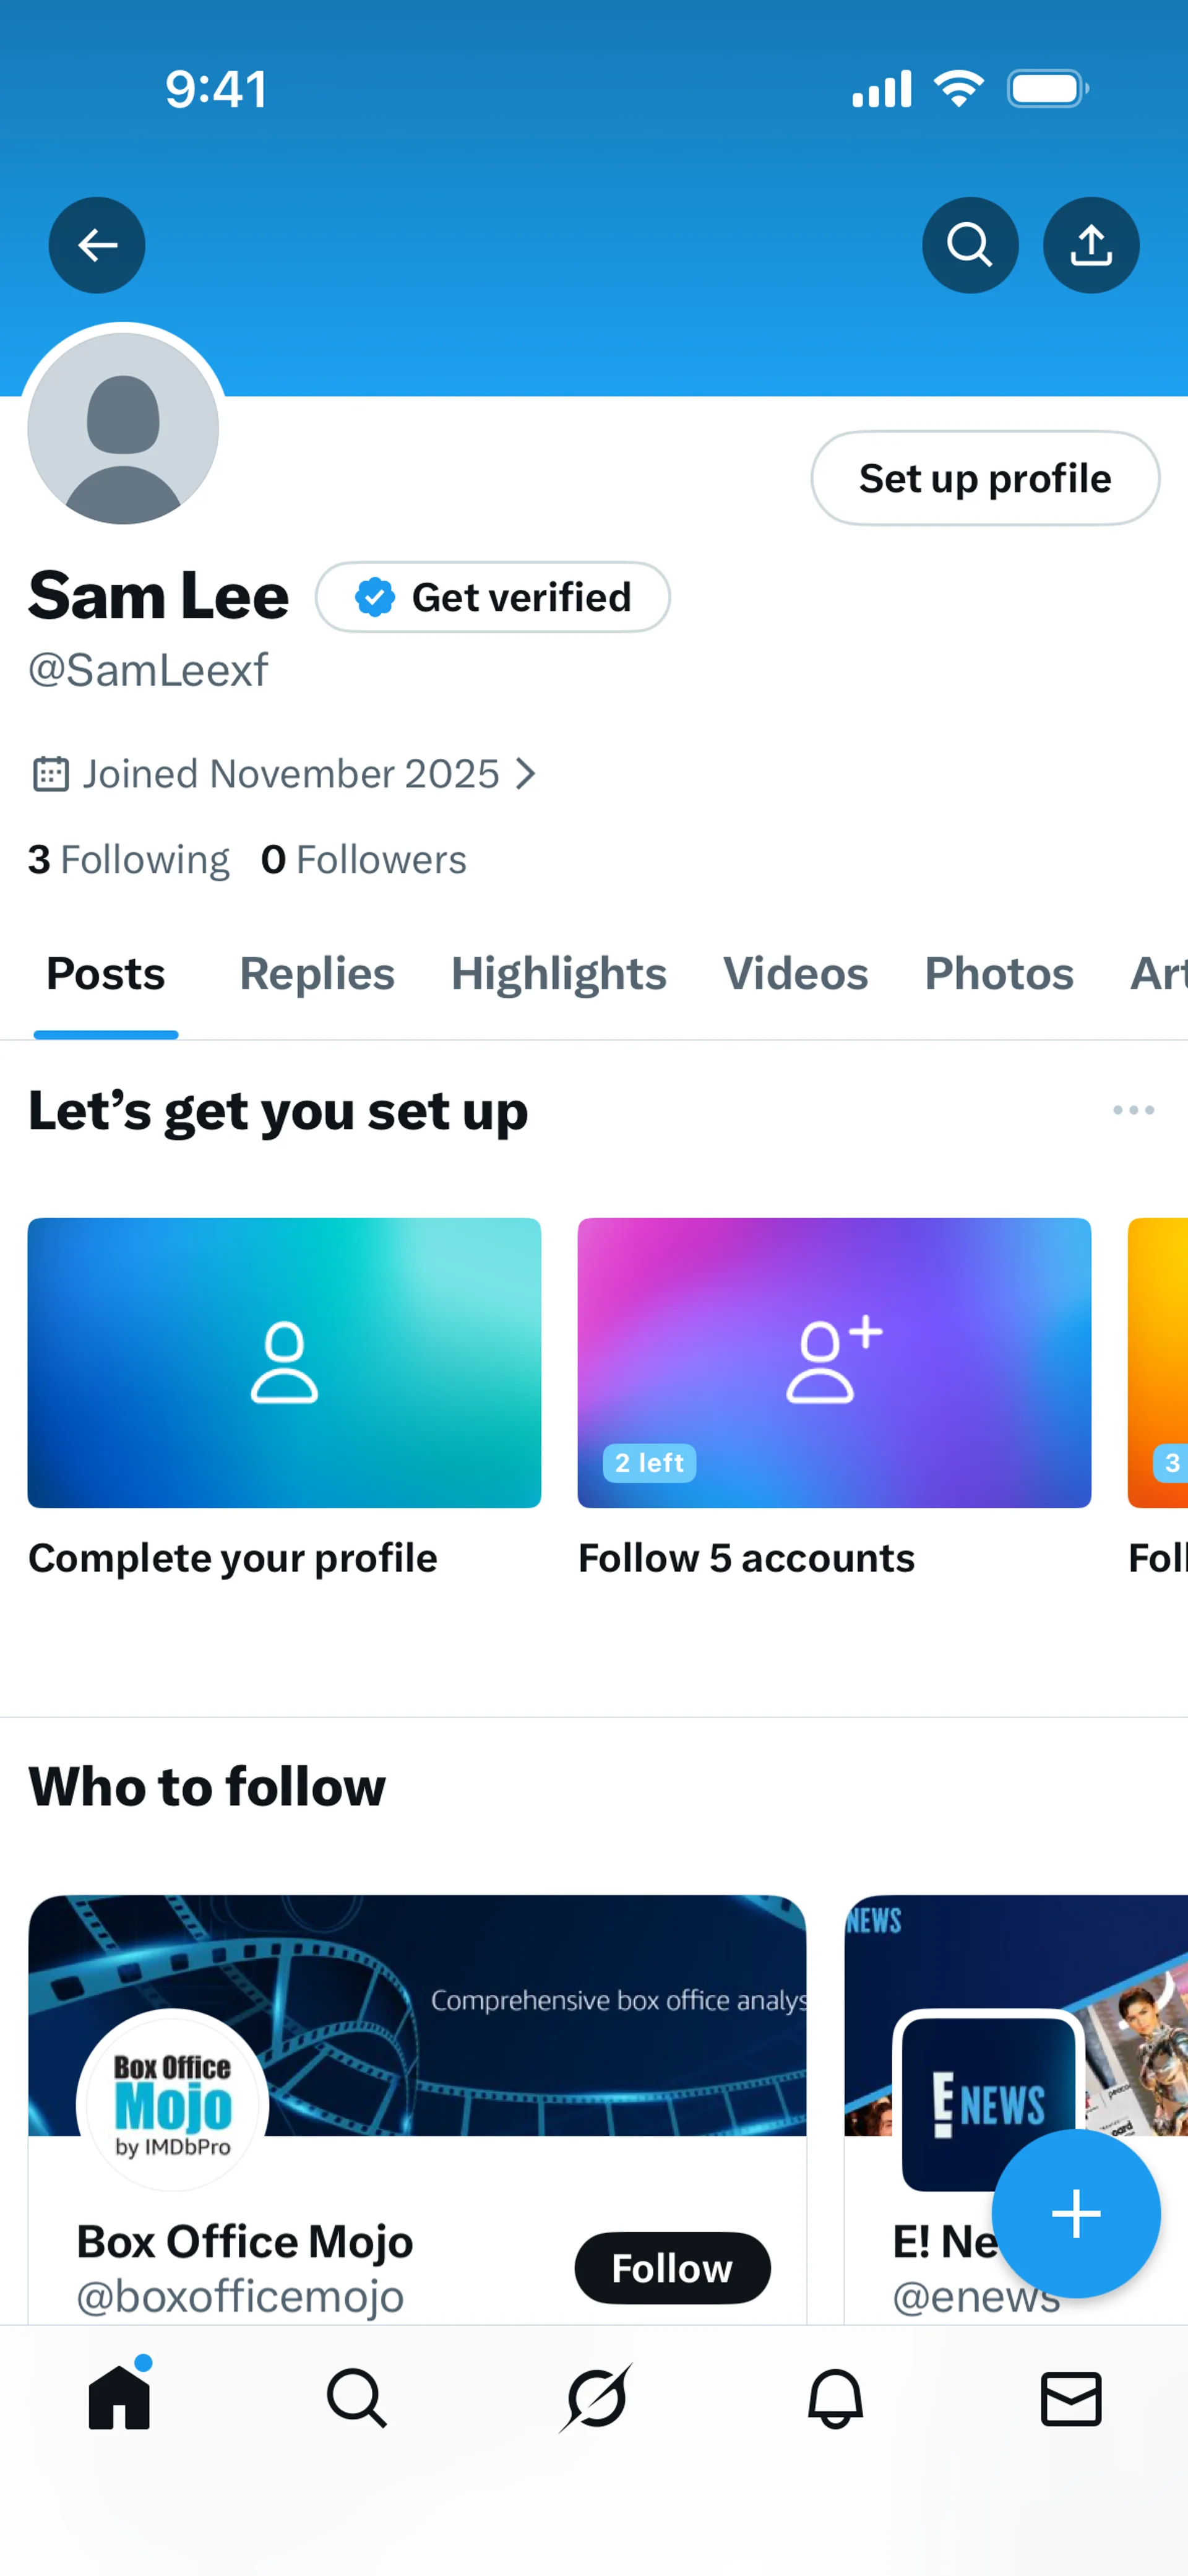Screen dimensions: 1188x2576
Task: Open the 3 Following list
Action: click(x=129, y=860)
